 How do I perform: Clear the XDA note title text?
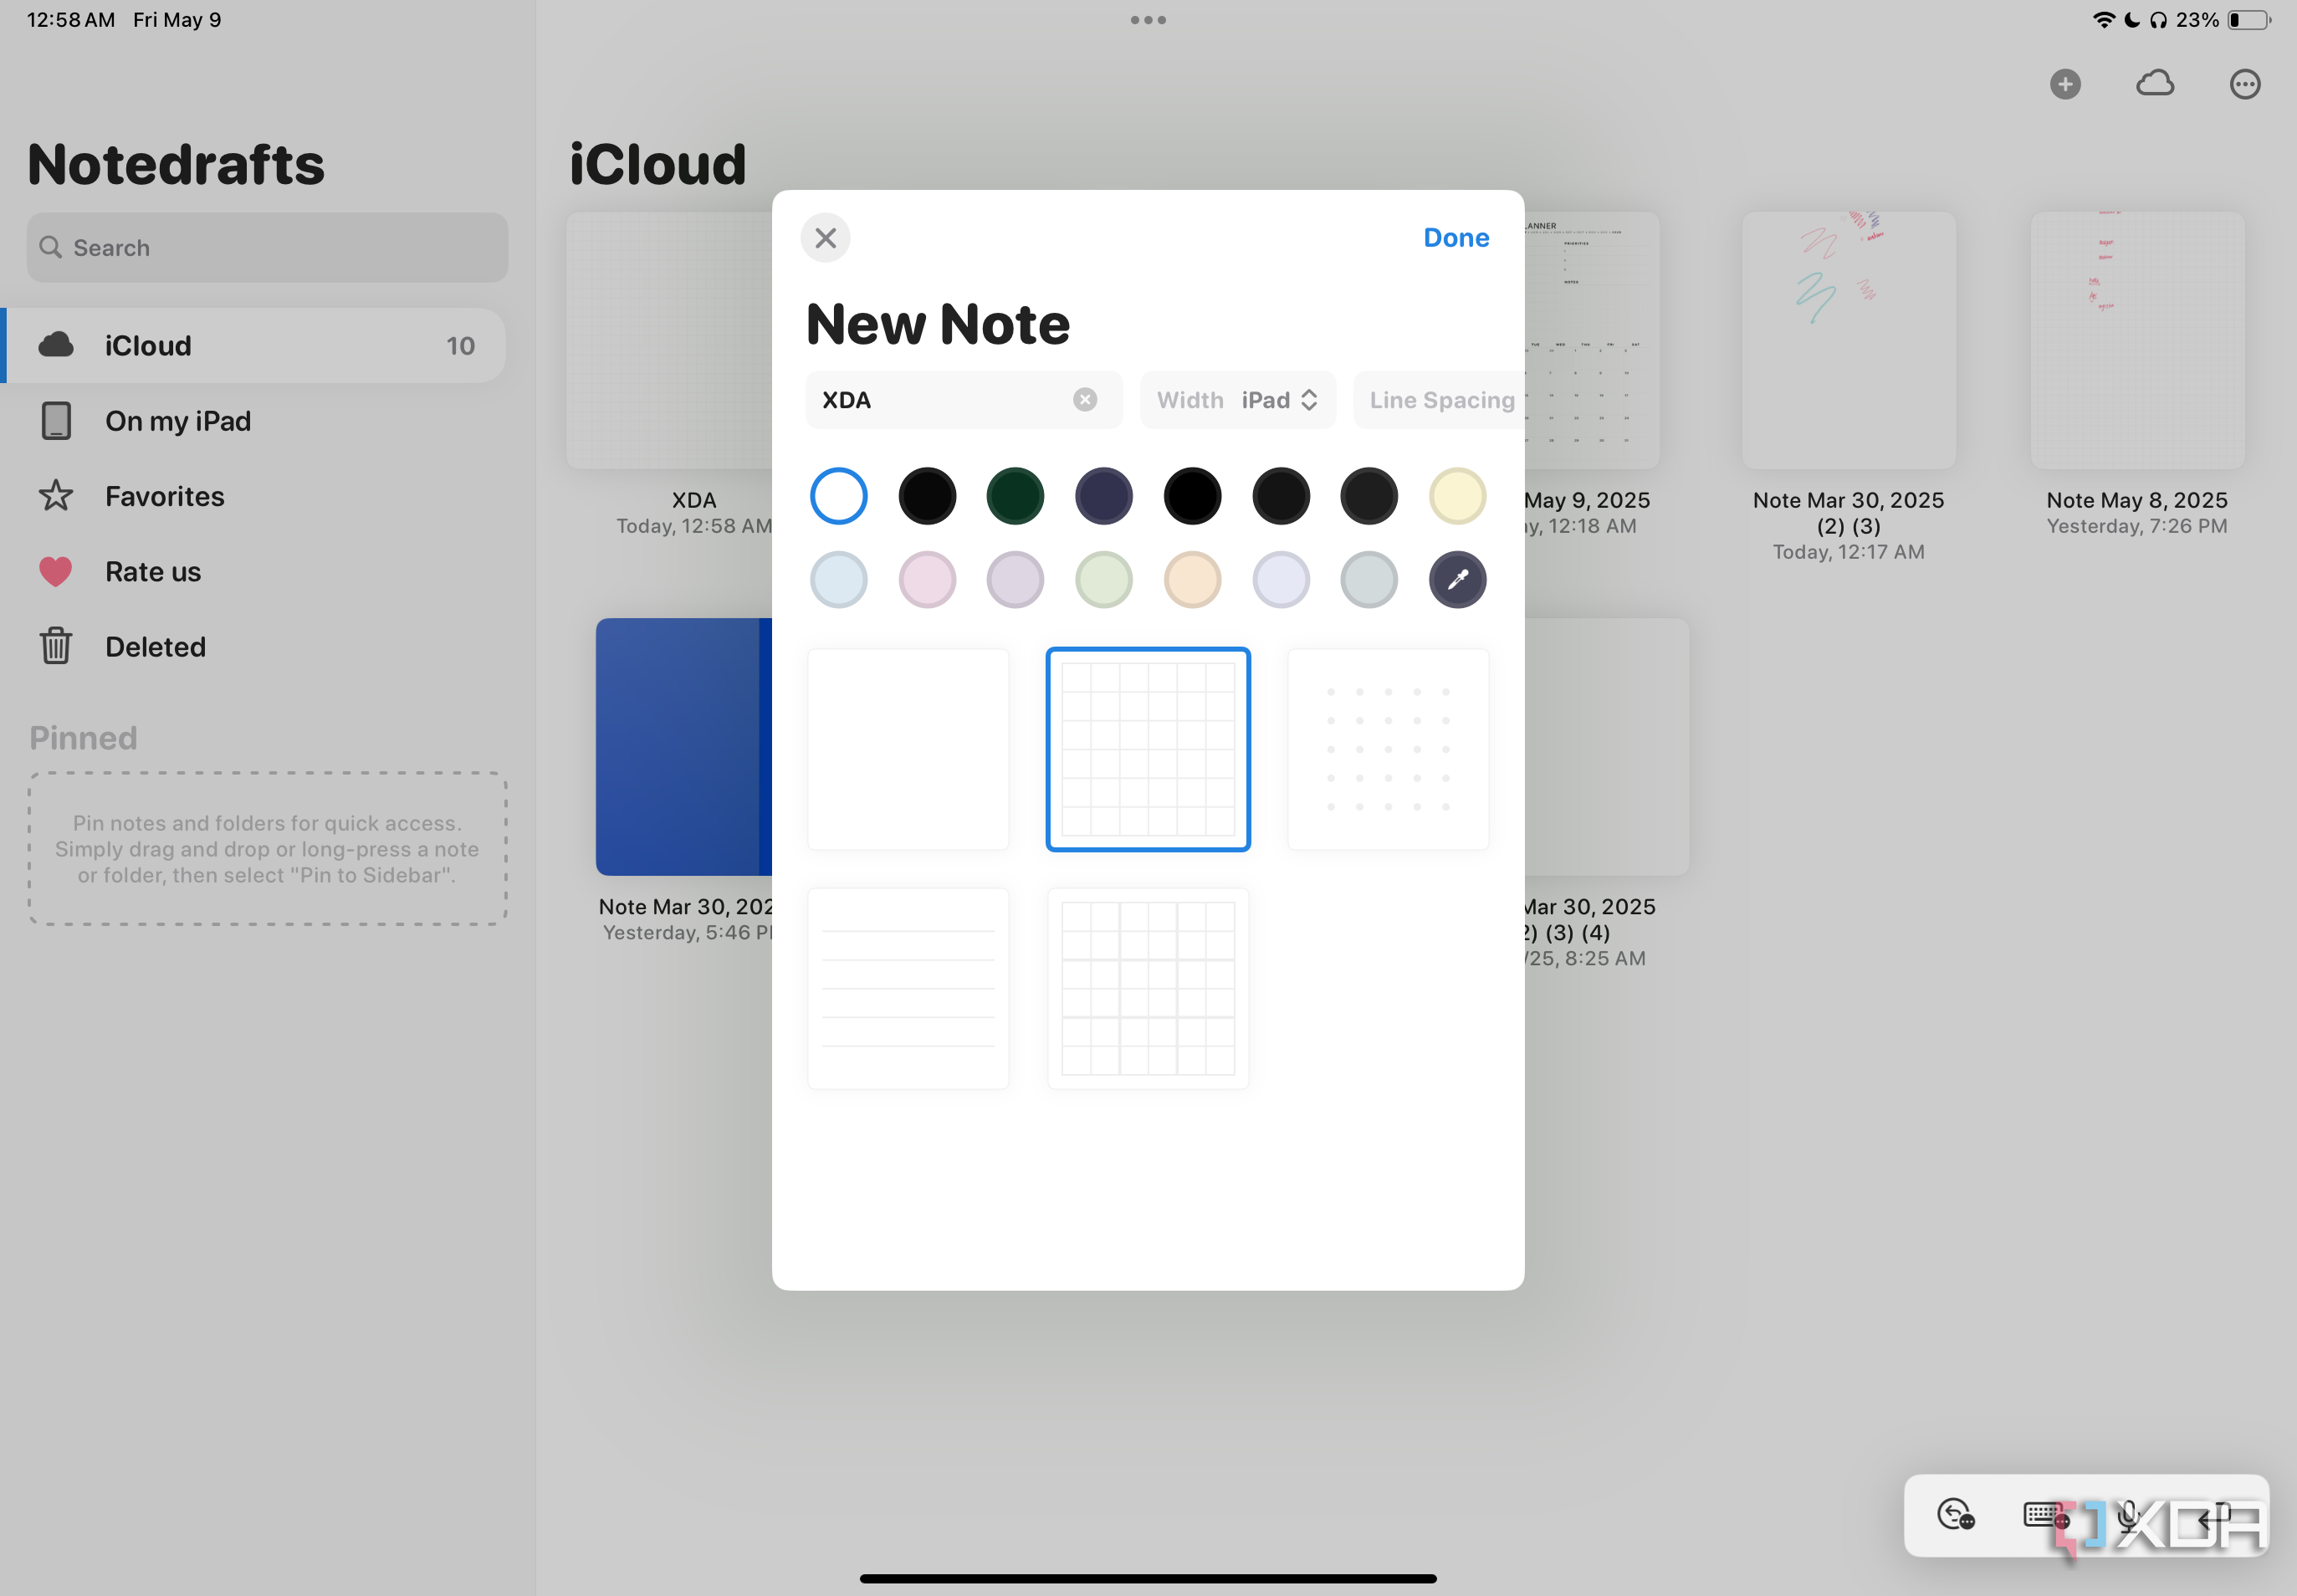tap(1085, 400)
